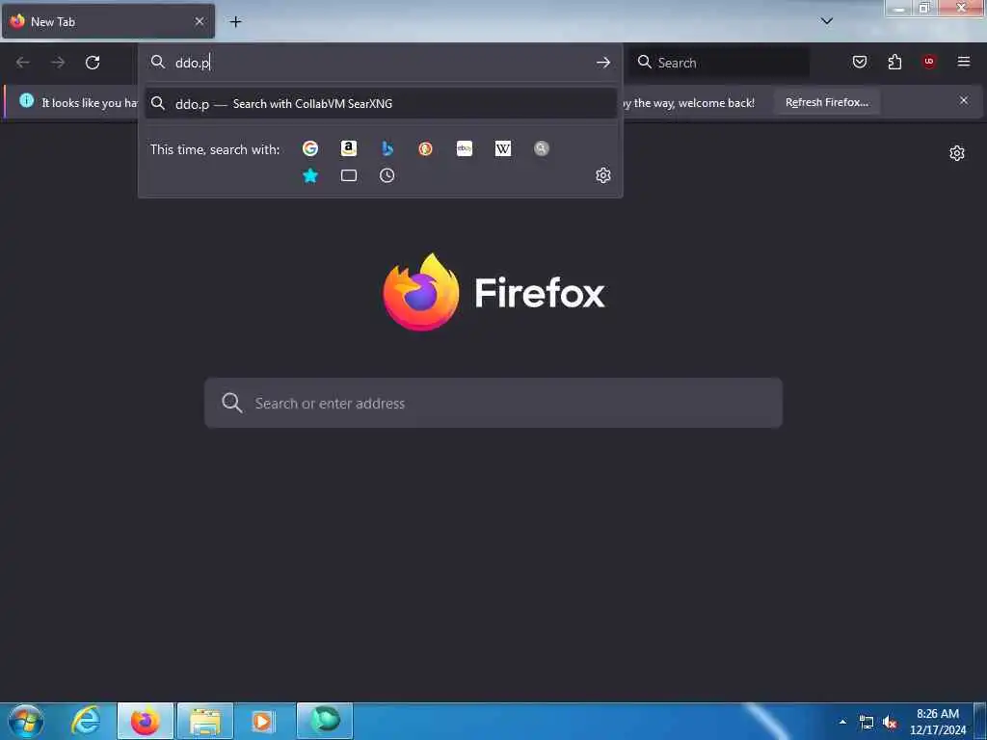Image resolution: width=987 pixels, height=740 pixels.
Task: Select the gray magnifier search engine icon
Action: pos(542,148)
